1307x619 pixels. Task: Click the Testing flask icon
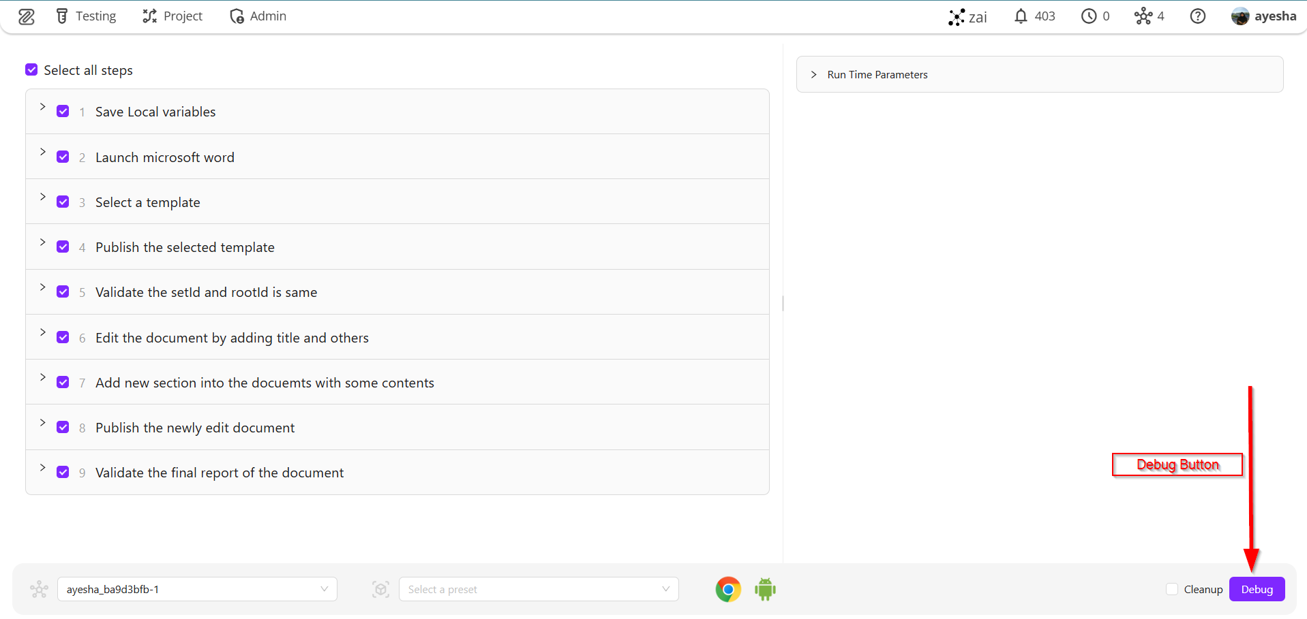point(62,16)
